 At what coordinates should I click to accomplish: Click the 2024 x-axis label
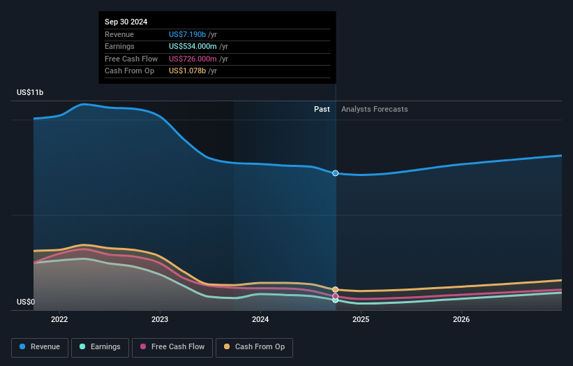(260, 320)
